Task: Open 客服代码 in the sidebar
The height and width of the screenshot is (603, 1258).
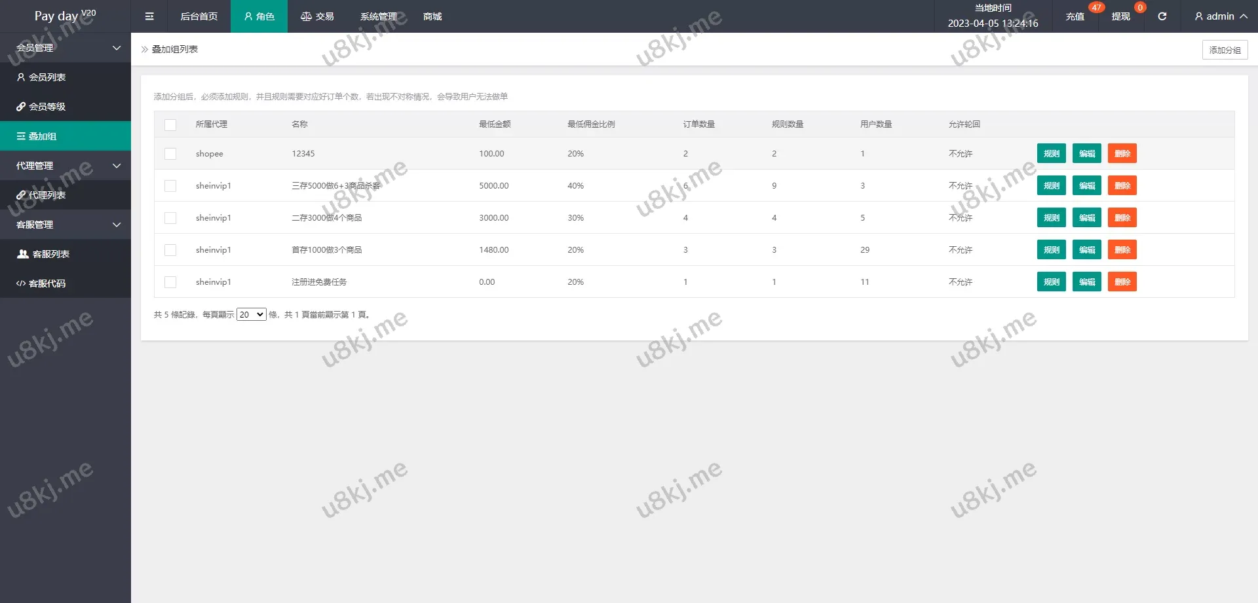Action: pyautogui.click(x=41, y=283)
